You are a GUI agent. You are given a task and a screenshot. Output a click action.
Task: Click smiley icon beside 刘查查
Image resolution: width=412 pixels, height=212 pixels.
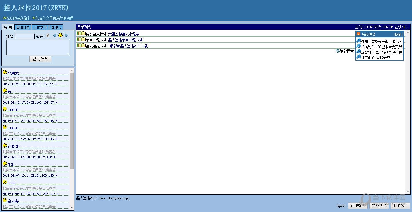click(x=5, y=146)
